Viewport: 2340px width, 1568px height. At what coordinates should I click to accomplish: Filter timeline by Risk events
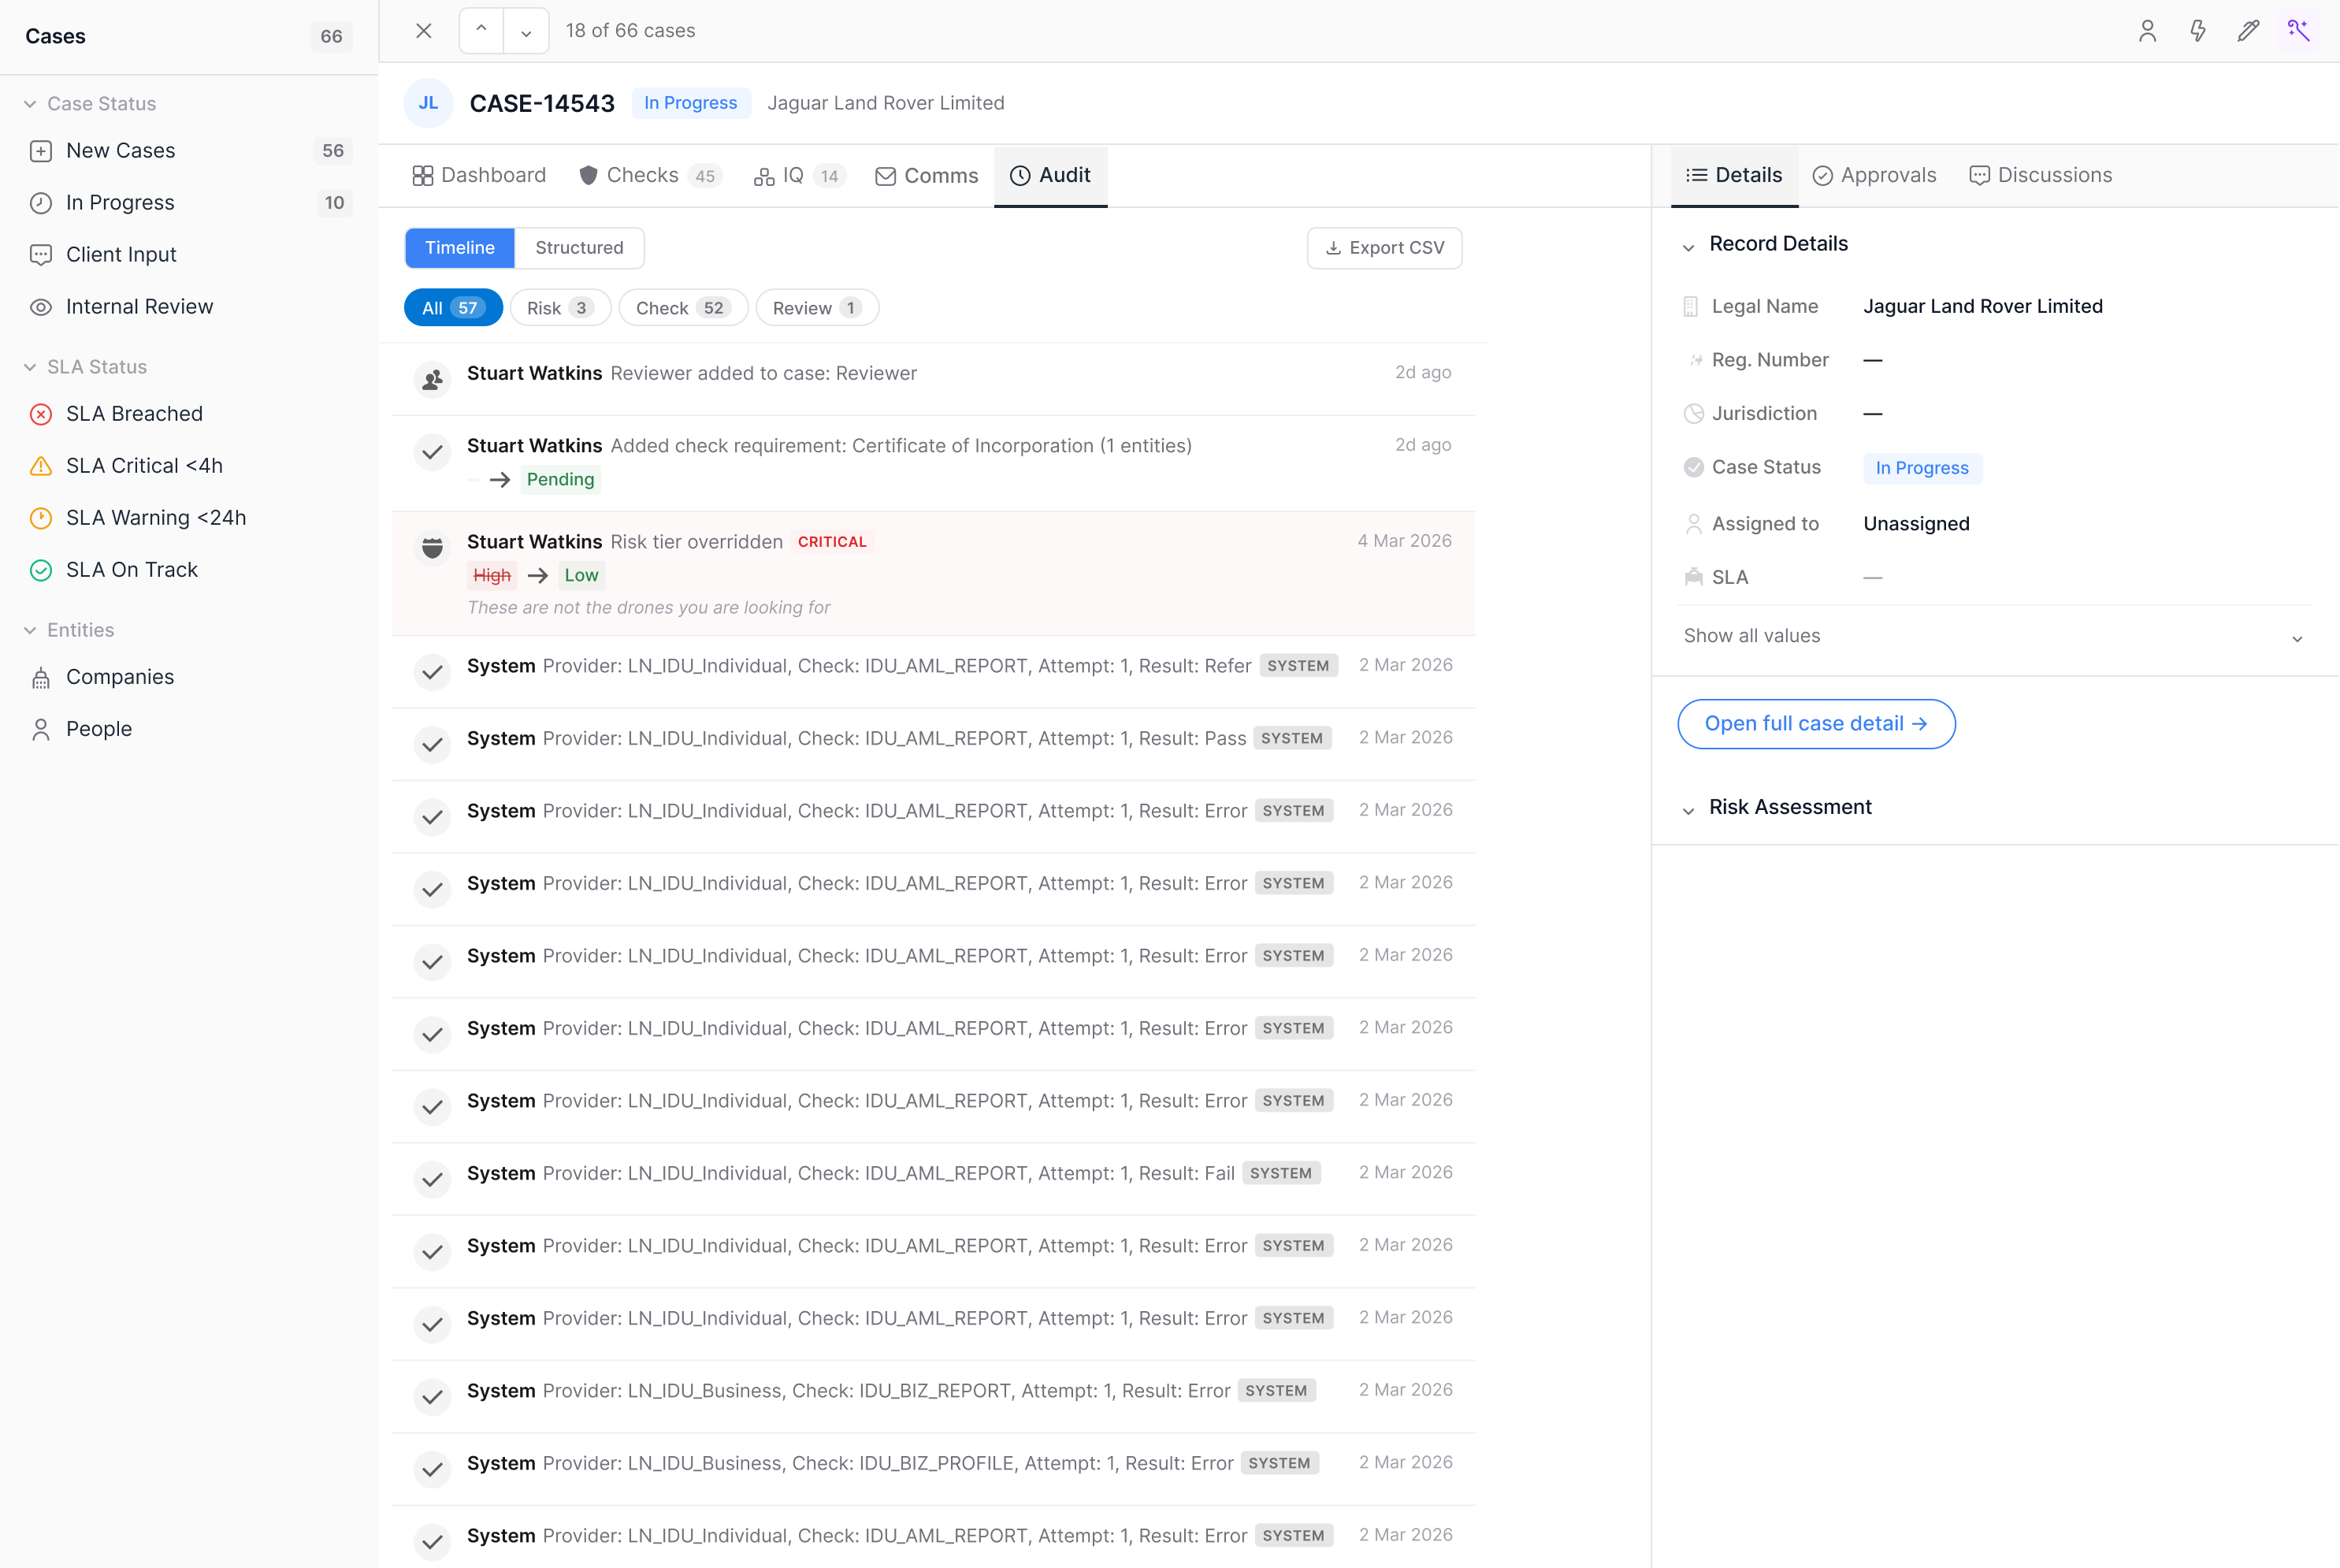coord(559,307)
